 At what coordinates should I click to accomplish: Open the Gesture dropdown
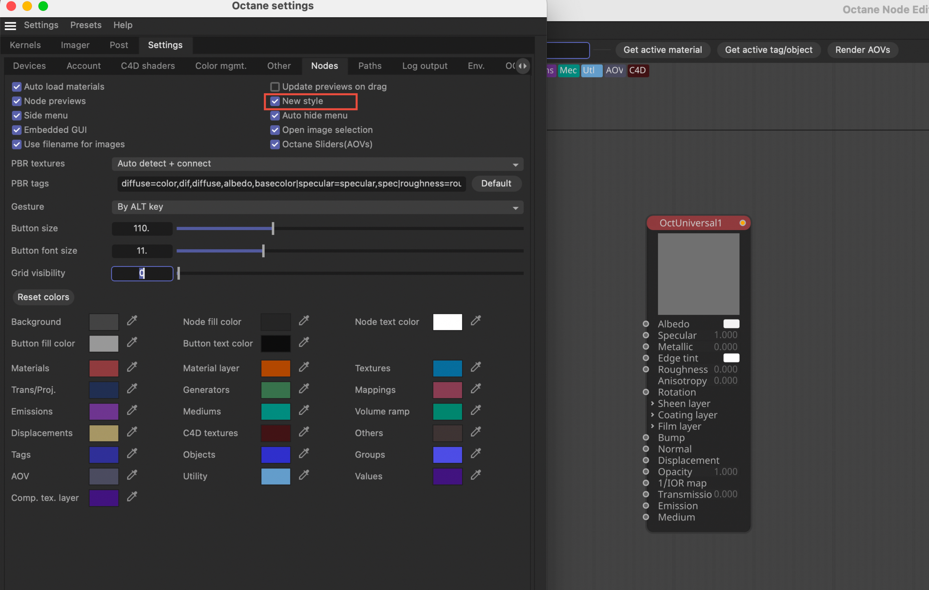[x=317, y=207]
